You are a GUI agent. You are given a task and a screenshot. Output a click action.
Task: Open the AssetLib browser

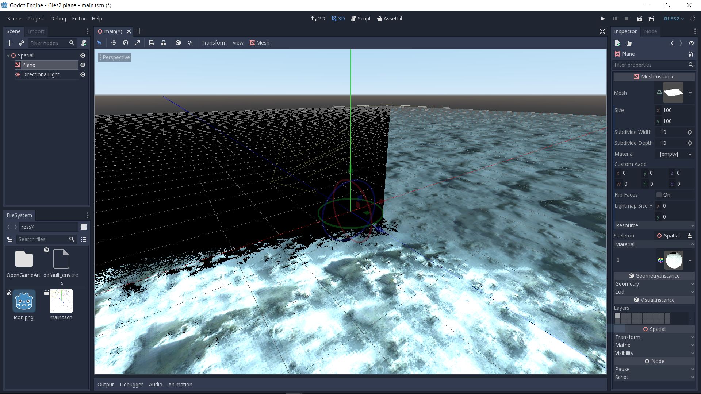tap(390, 19)
